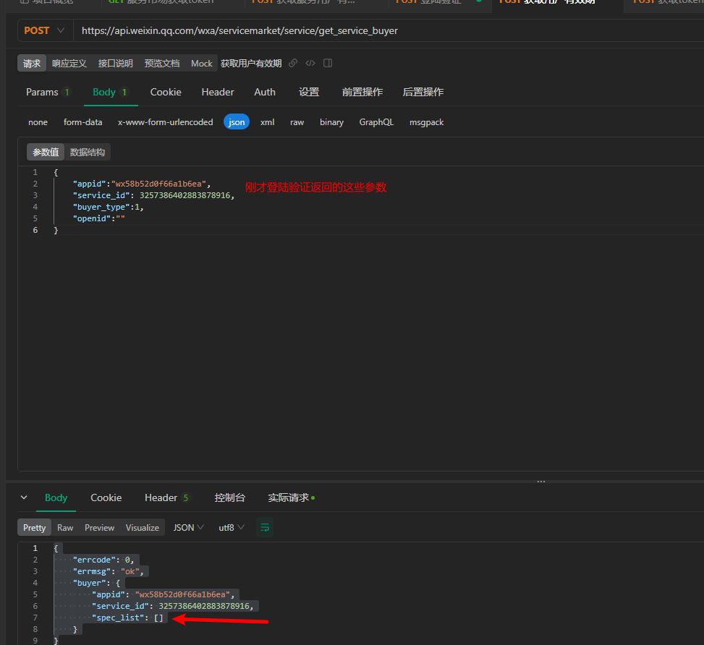This screenshot has height=645, width=704.
Task: Open the 响应定义 tab
Action: [x=69, y=64]
